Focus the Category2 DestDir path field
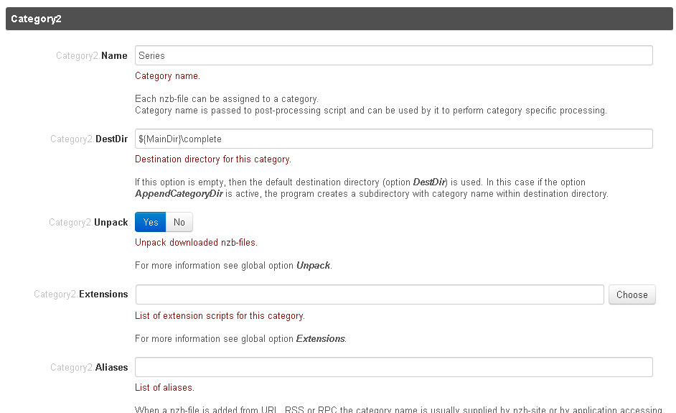Image resolution: width=676 pixels, height=413 pixels. [x=393, y=139]
